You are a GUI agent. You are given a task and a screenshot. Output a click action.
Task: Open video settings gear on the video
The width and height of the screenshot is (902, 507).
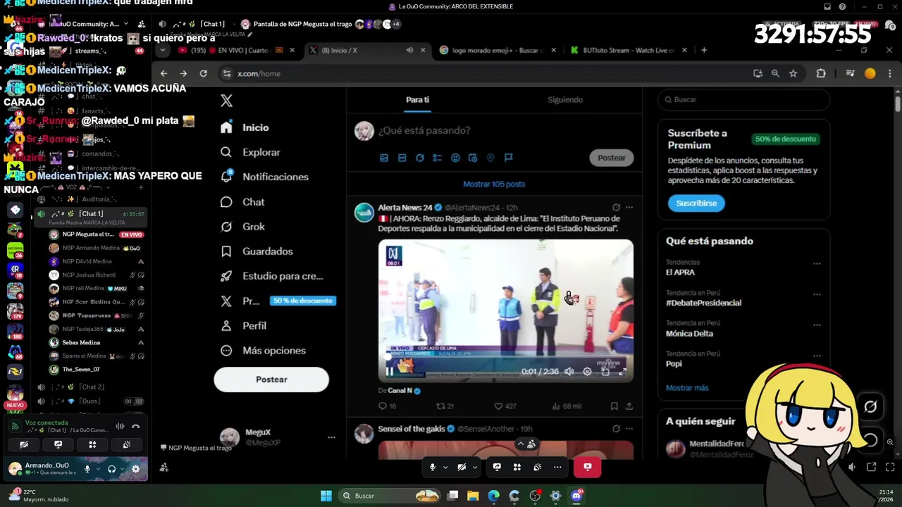pyautogui.click(x=587, y=371)
